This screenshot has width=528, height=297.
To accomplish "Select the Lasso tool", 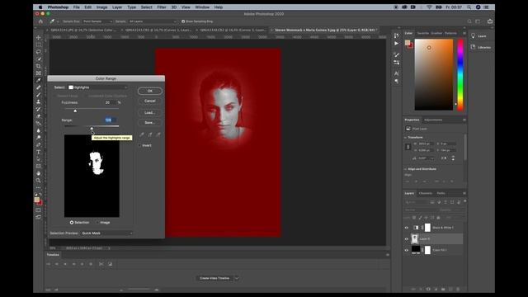I will pyautogui.click(x=39, y=52).
